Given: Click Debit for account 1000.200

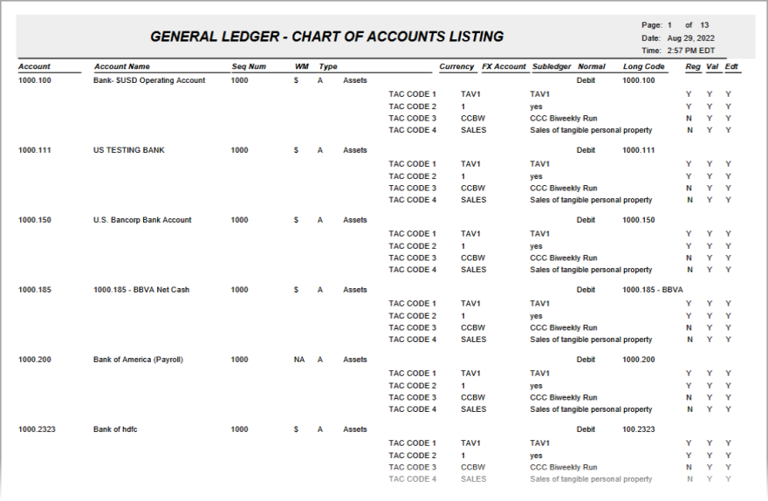Looking at the screenshot, I should (586, 360).
